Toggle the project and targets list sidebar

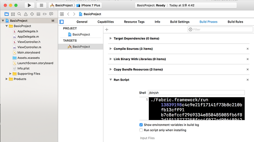pos(61,22)
